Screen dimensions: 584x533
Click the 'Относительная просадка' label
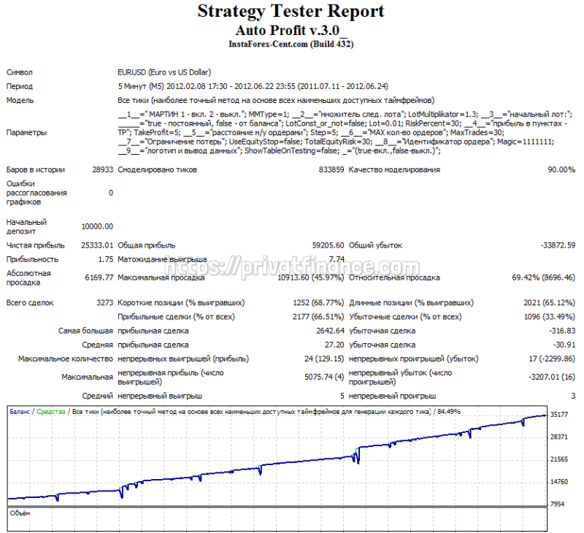[394, 278]
